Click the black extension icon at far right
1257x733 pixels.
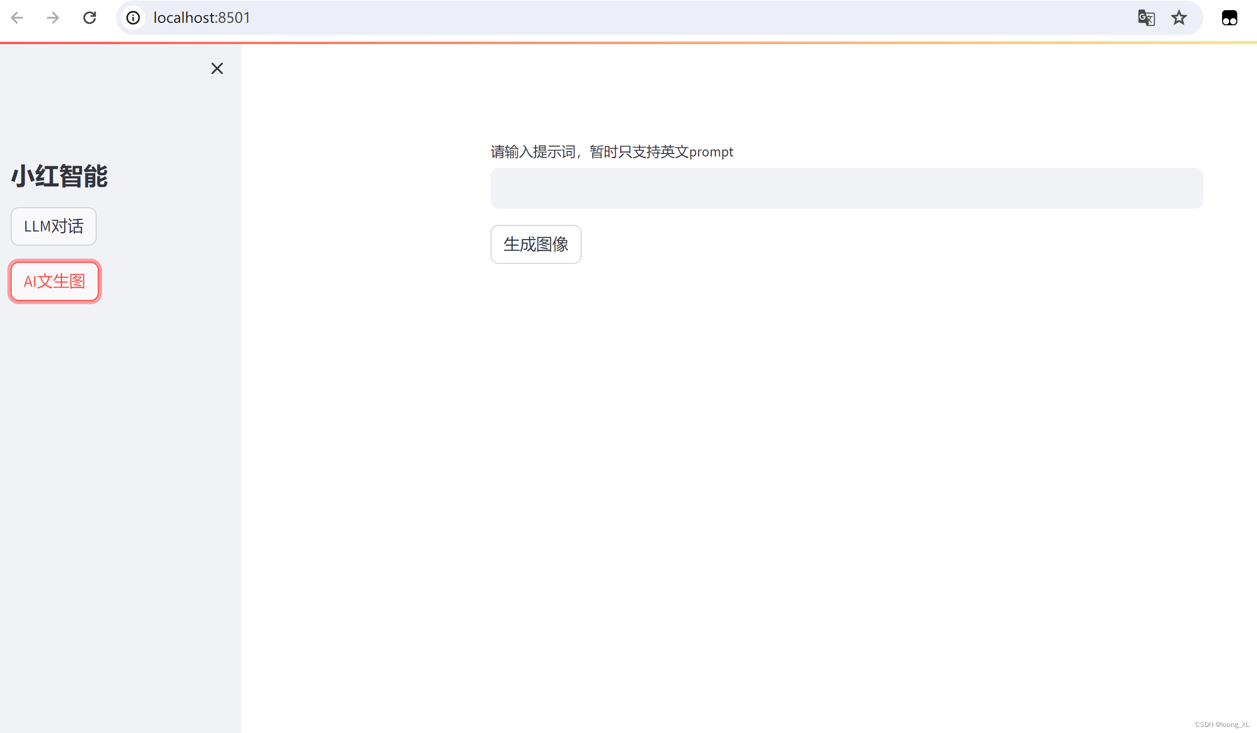coord(1229,18)
